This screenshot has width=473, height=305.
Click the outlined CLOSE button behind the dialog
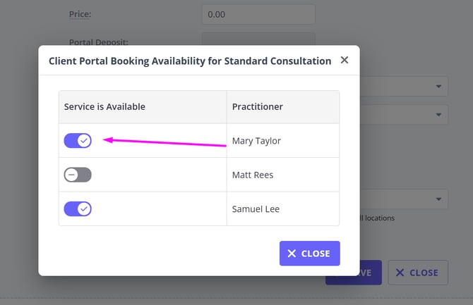(x=417, y=273)
